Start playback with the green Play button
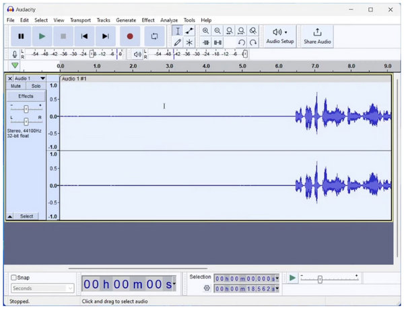 coord(42,36)
